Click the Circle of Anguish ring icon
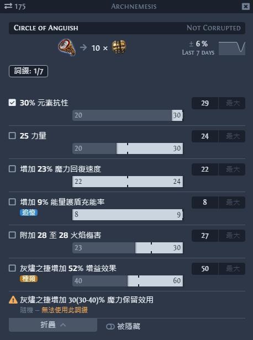 coord(67,47)
